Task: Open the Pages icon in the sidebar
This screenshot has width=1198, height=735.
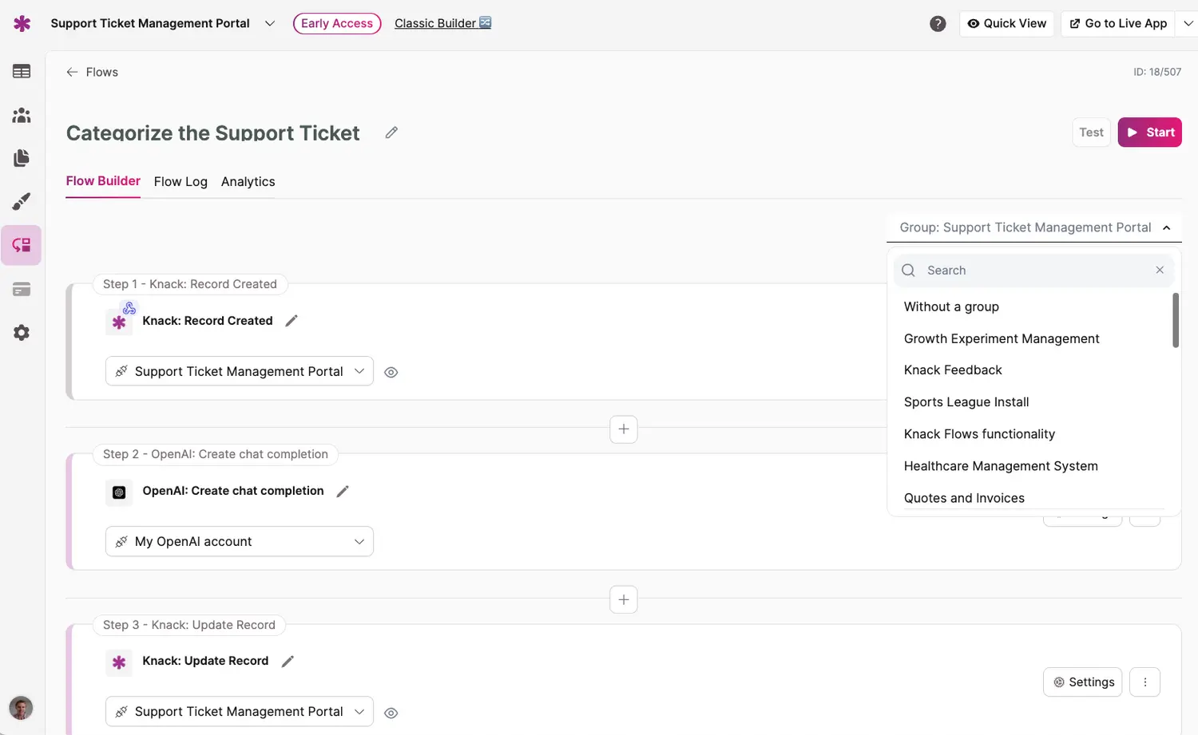Action: (x=22, y=158)
